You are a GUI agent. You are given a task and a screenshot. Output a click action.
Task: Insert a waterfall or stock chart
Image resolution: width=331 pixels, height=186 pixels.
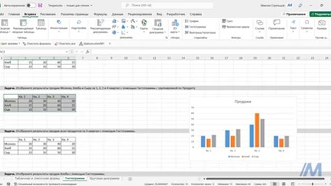pos(133,21)
